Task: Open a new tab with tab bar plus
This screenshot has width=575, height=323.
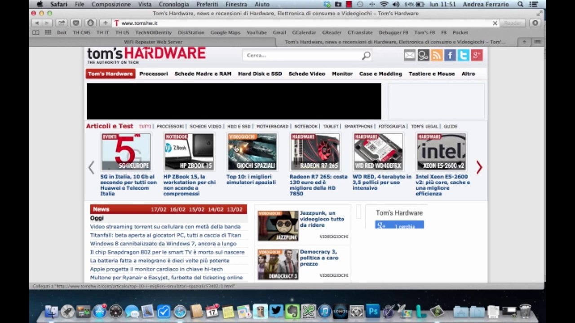Action: [524, 42]
